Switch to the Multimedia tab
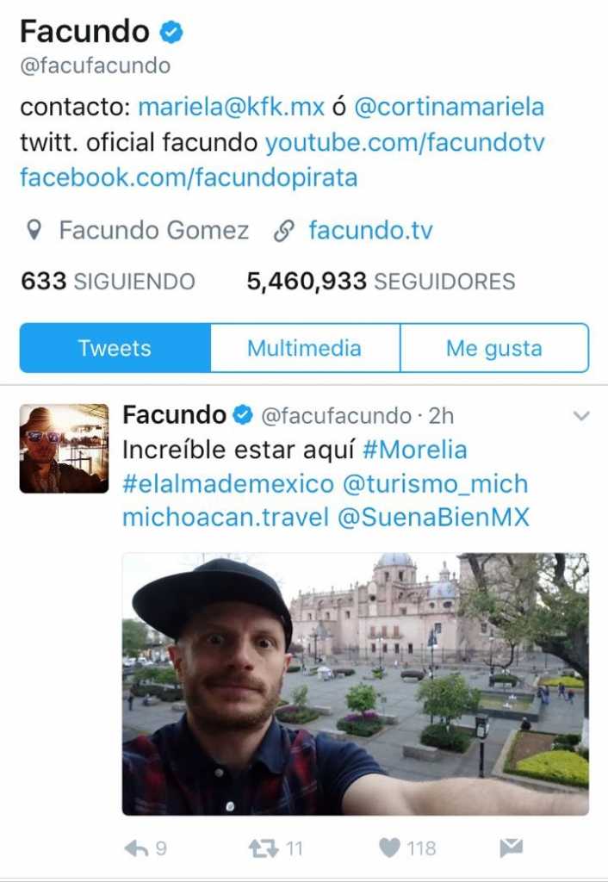 tap(305, 348)
